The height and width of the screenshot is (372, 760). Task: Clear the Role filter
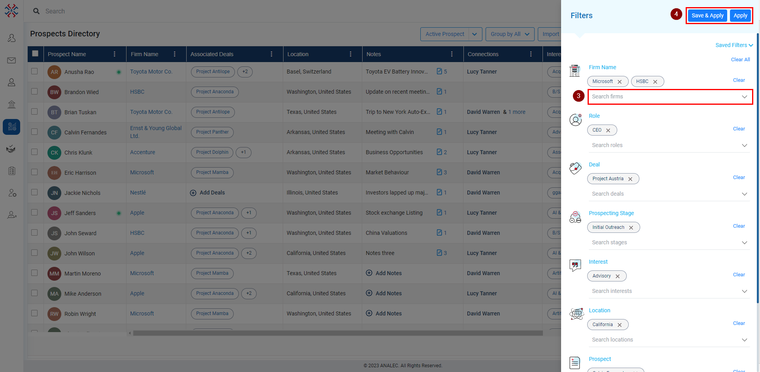point(739,129)
